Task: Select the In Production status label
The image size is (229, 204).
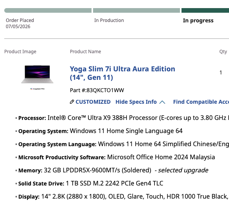Action: tap(109, 20)
